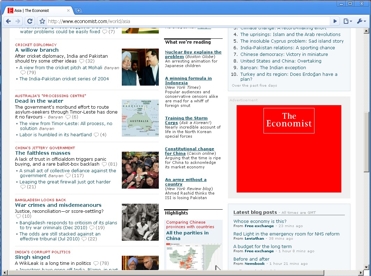Open The uprisings: Islam and the Arab revolutions
The image size is (371, 276).
click(x=290, y=34)
